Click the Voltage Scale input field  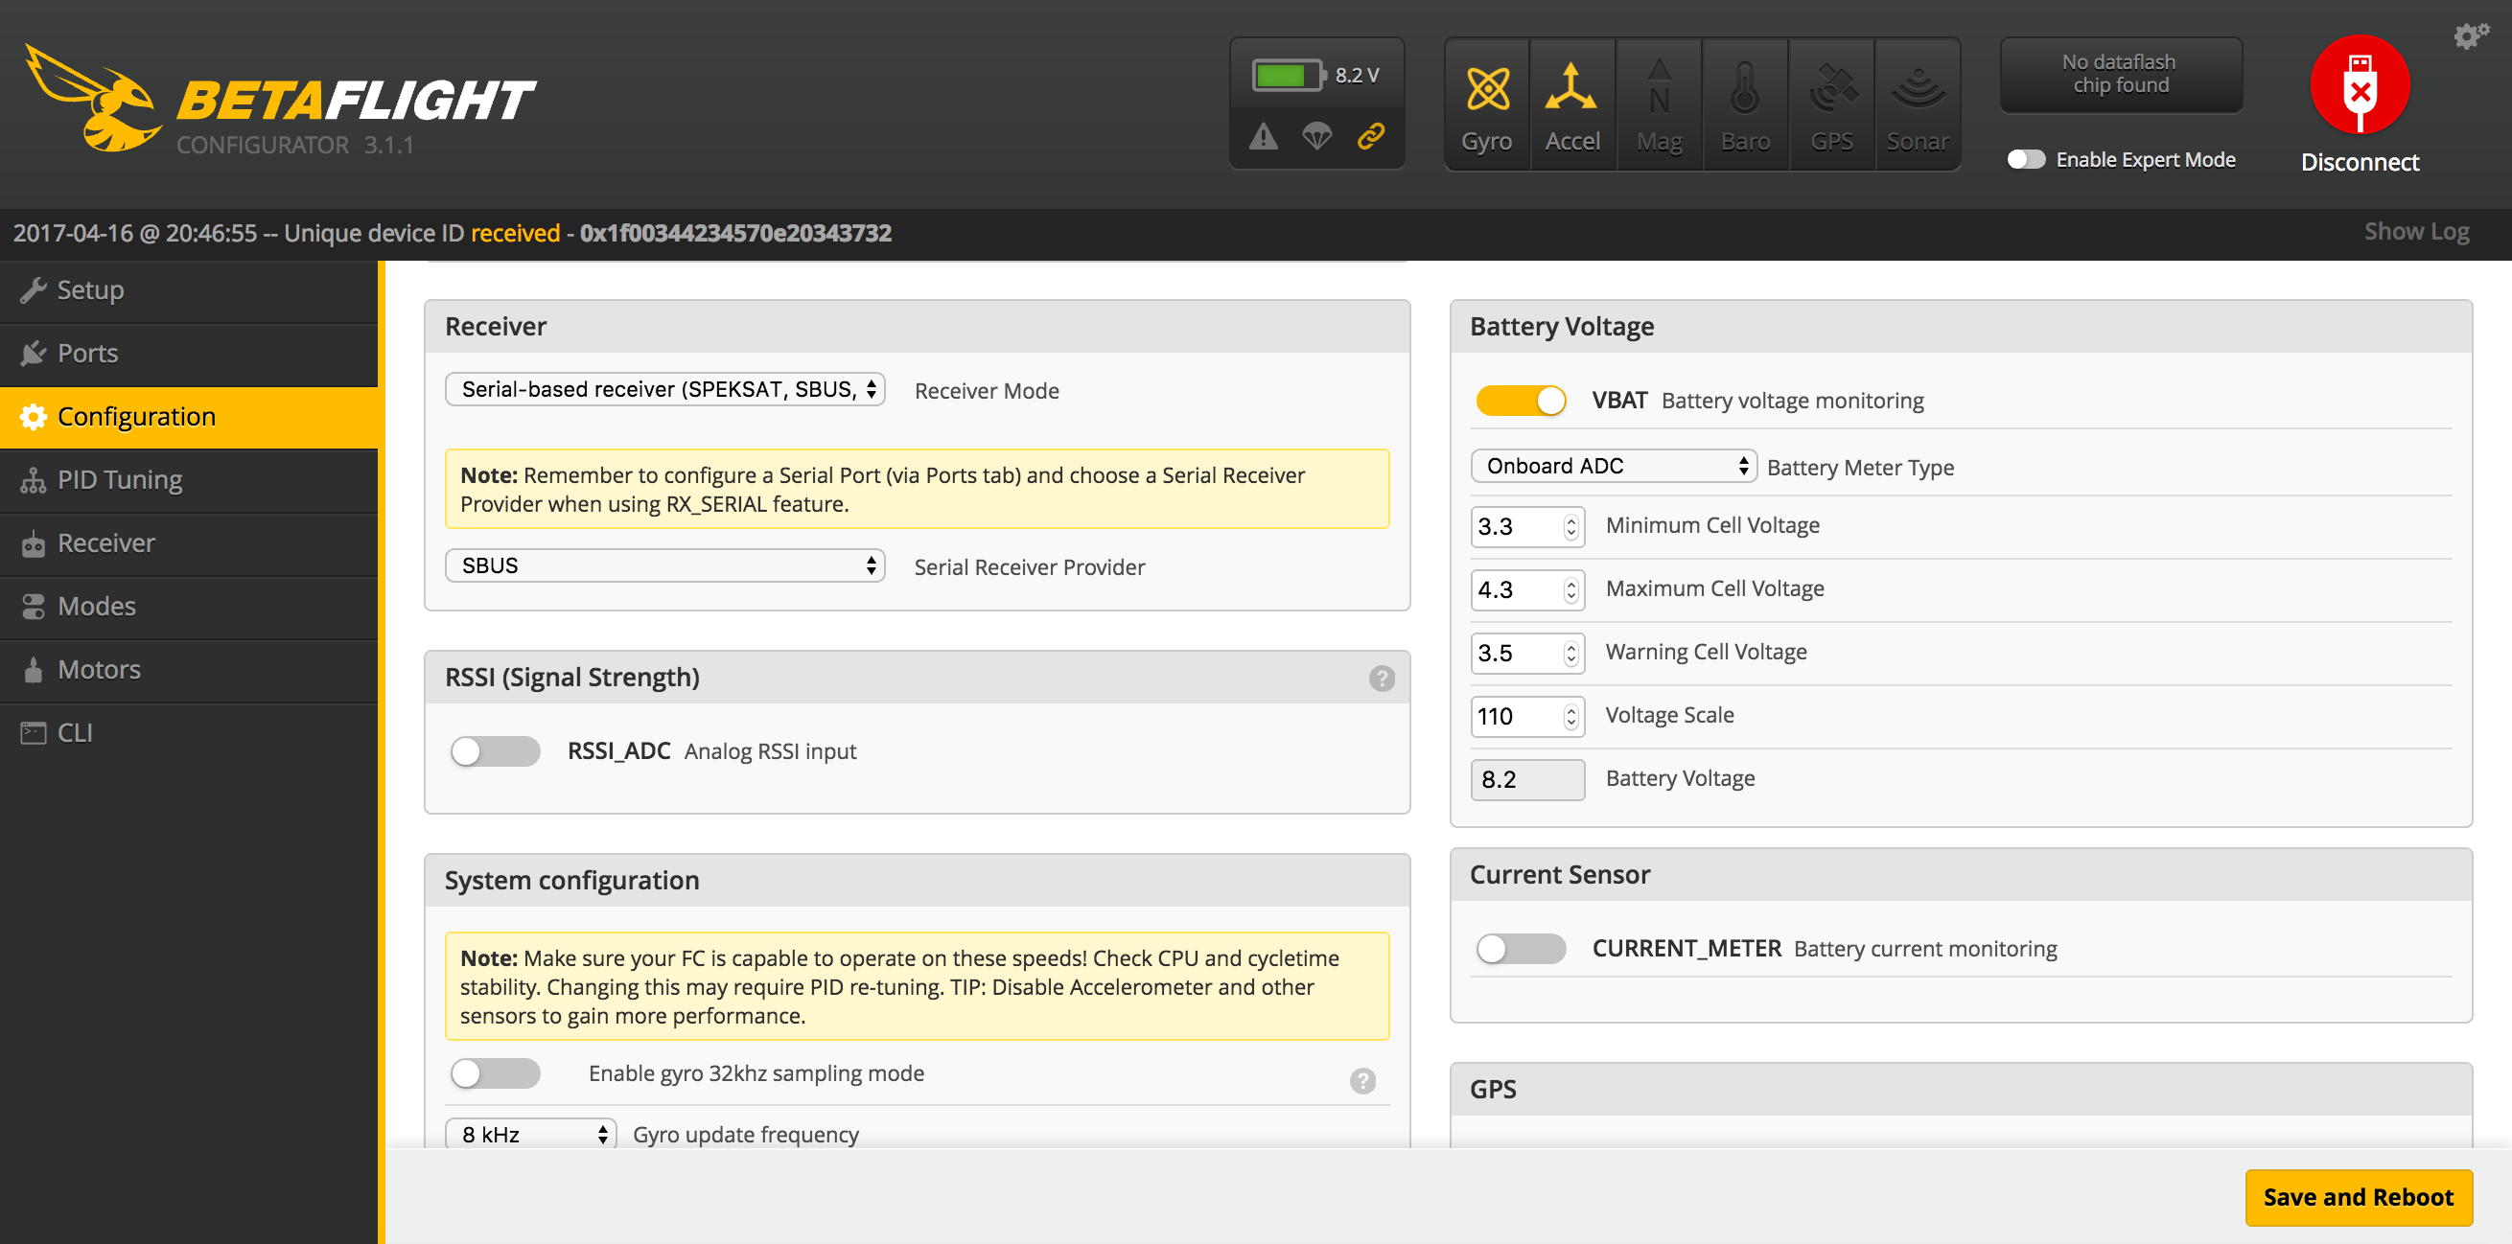point(1518,717)
